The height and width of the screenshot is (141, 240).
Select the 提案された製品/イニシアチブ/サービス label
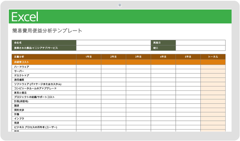pos(44,48)
